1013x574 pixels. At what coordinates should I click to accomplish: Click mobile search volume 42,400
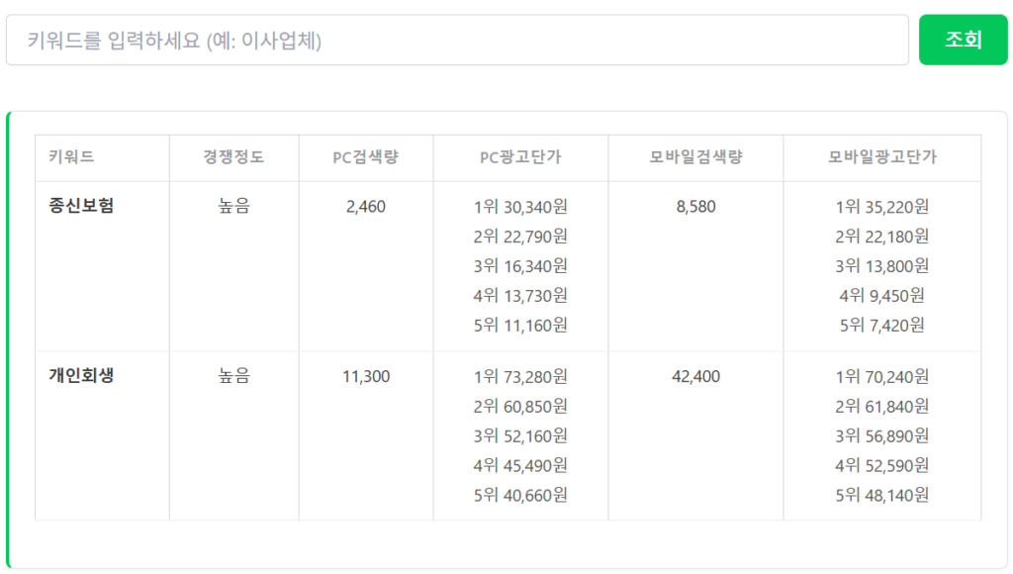[695, 376]
